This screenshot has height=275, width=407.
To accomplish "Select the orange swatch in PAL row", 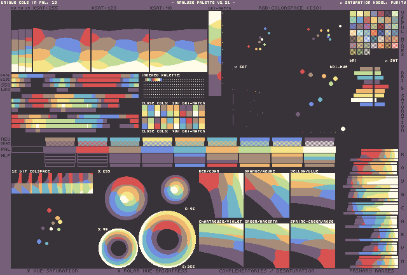I will [x=222, y=150].
